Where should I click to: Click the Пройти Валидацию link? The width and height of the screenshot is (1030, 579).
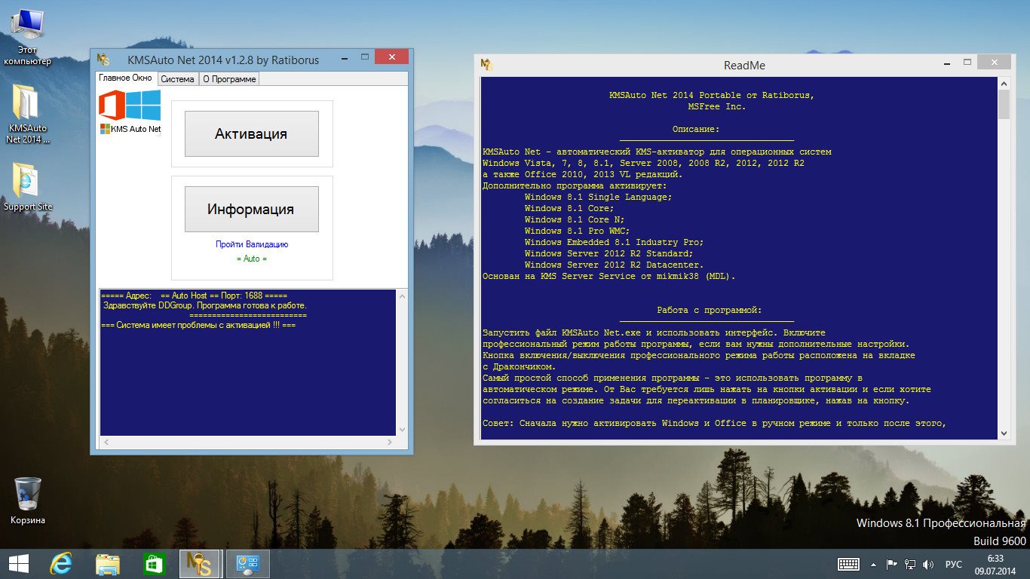click(x=251, y=244)
